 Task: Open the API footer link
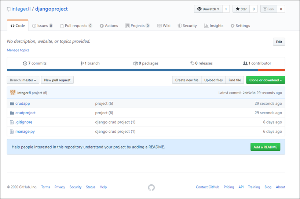pos(241,187)
